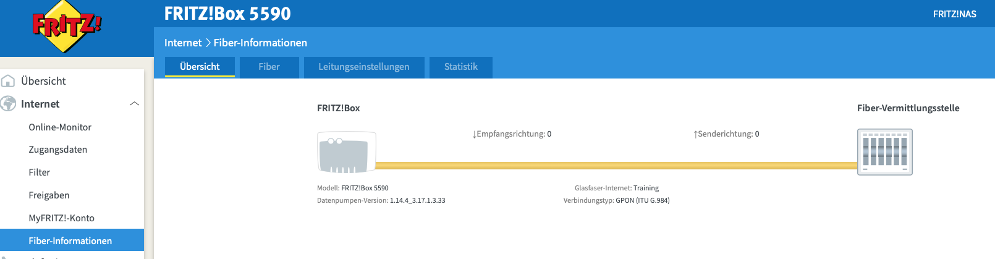
Task: Click Fiber-Informationen in the breadcrumb
Action: 260,43
